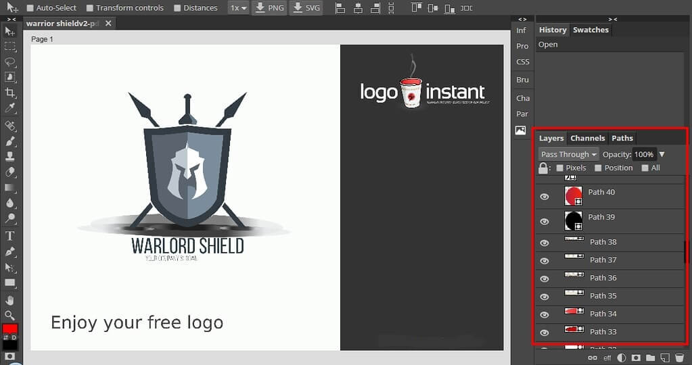692x365 pixels.
Task: Open the Inf info side panel
Action: pyautogui.click(x=522, y=30)
